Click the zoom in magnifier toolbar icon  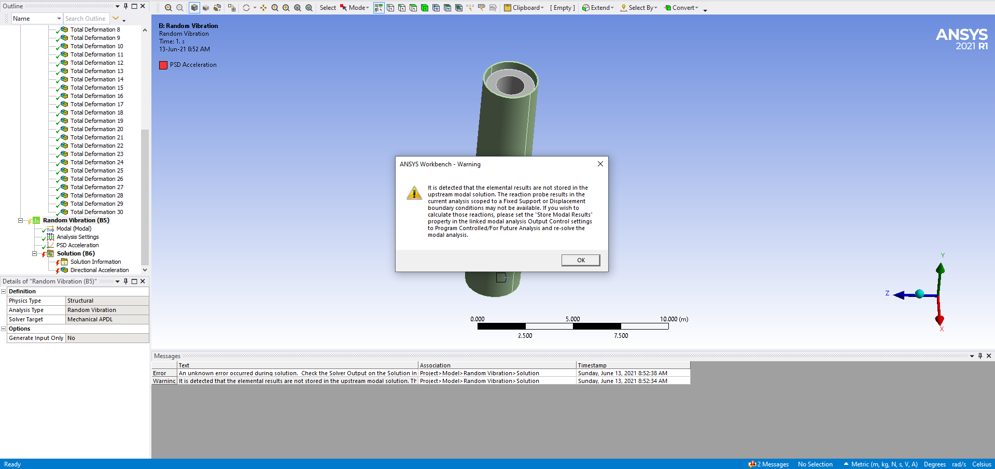point(168,8)
